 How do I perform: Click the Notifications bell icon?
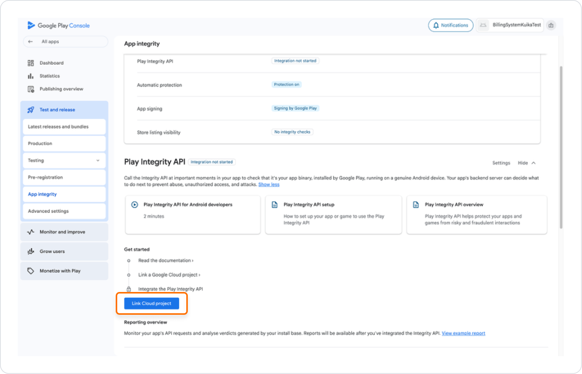(436, 25)
